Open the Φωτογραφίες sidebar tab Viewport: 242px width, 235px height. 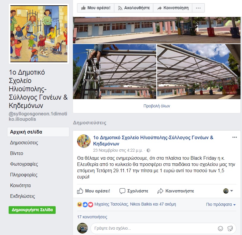24,164
